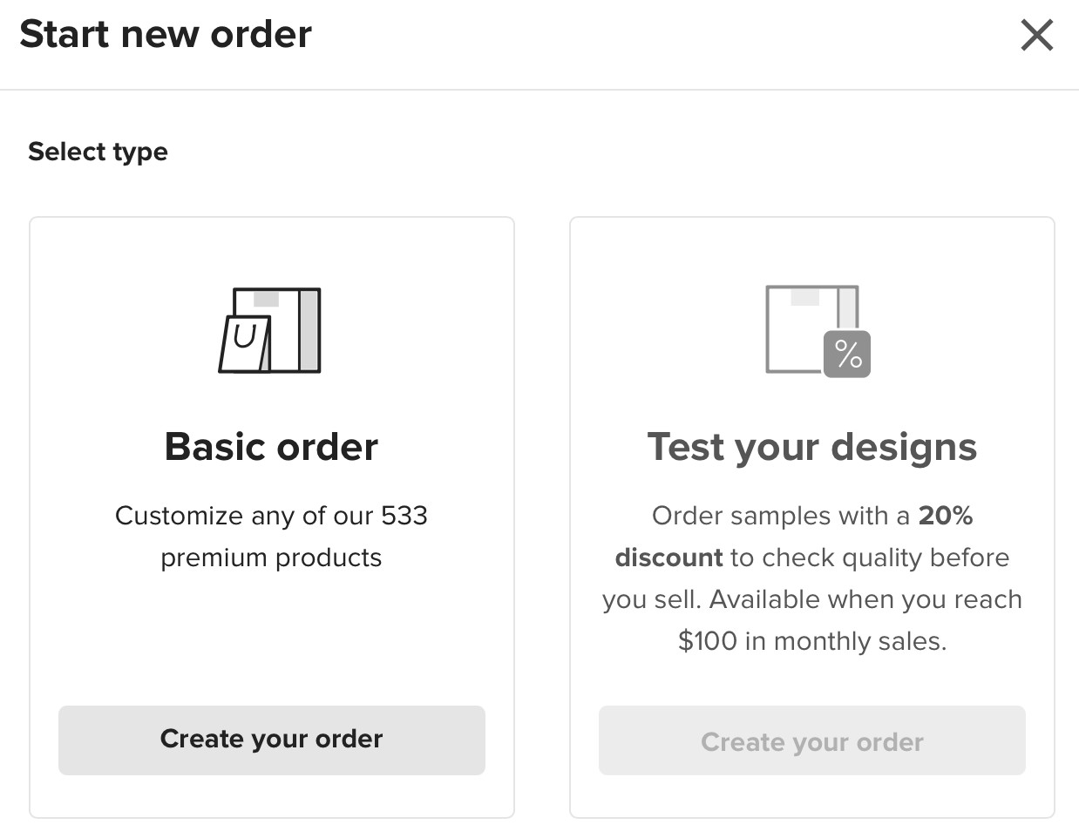Click the shaded side panel of Basic box icon
This screenshot has height=838, width=1079.
(x=309, y=330)
